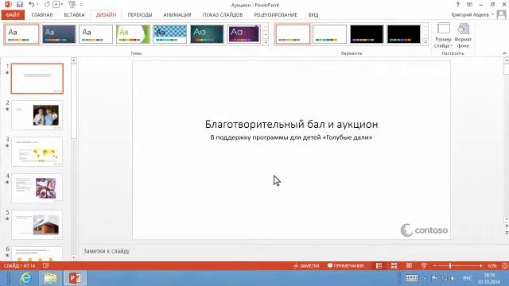The width and height of the screenshot is (509, 286).
Task: Select slide 4 thumbnail
Action: point(37,188)
